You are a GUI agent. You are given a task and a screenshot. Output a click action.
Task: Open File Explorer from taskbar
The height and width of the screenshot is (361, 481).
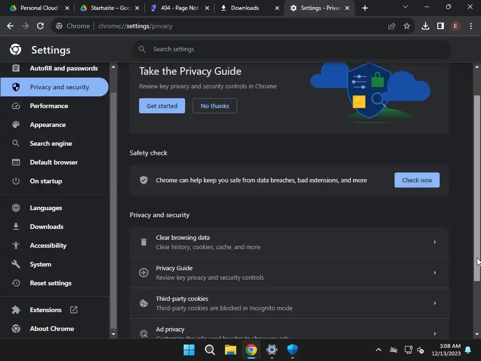tap(230, 350)
